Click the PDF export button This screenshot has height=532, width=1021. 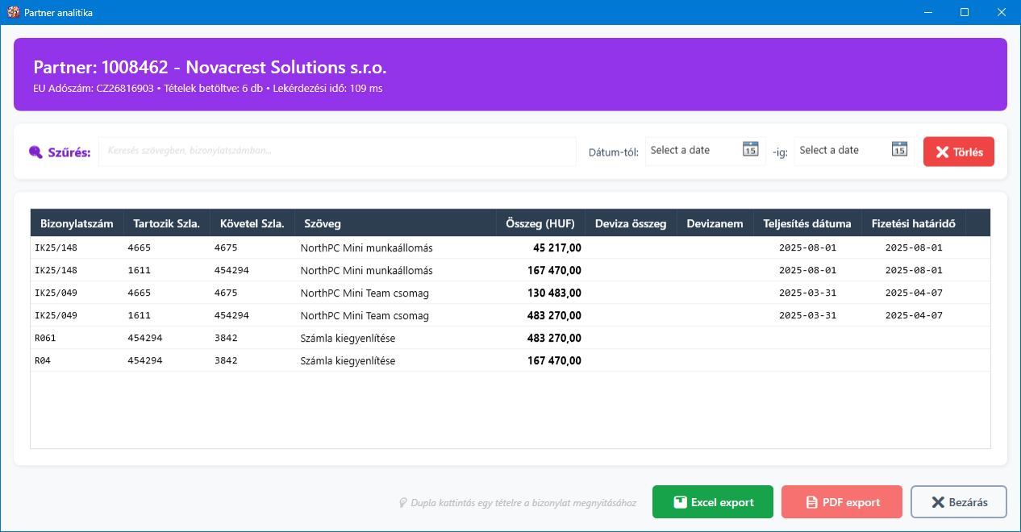point(841,502)
